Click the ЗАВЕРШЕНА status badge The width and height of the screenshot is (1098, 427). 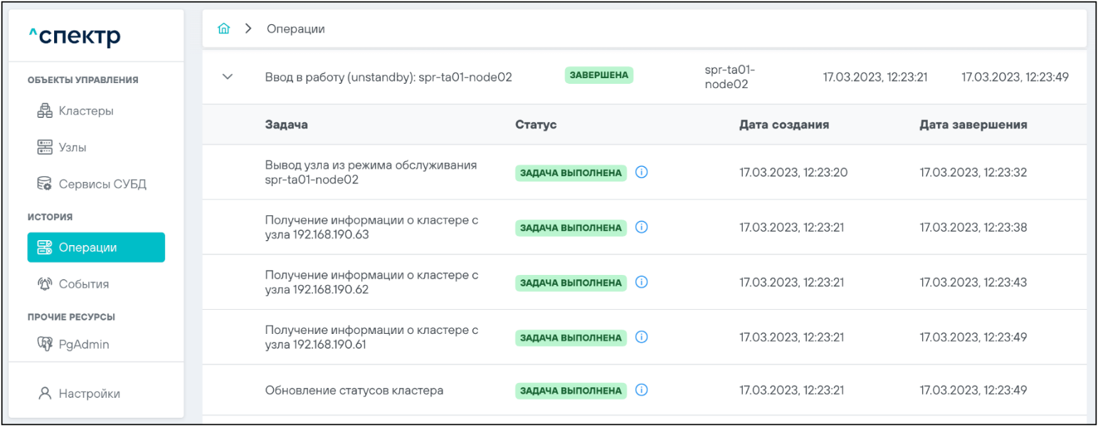click(x=598, y=75)
